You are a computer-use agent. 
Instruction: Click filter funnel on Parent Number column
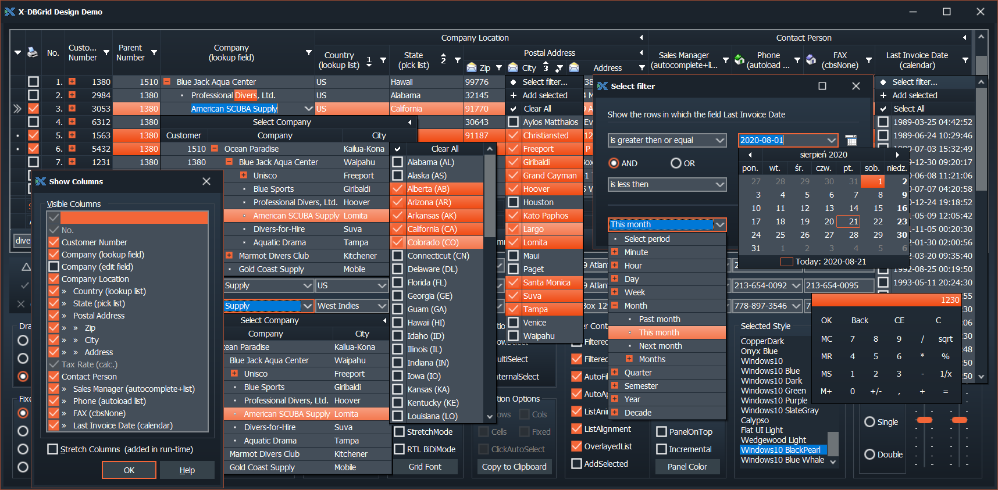tap(154, 52)
